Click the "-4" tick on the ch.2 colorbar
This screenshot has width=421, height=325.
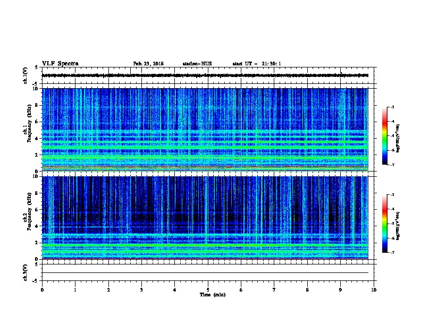click(x=392, y=209)
